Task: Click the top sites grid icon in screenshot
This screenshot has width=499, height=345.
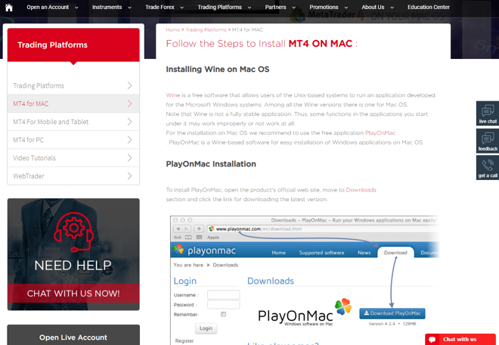Action: pos(199,238)
